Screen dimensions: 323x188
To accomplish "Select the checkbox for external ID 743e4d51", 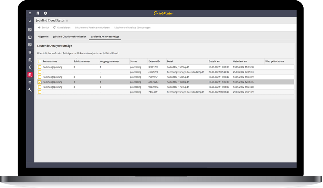I will (x=39, y=92).
